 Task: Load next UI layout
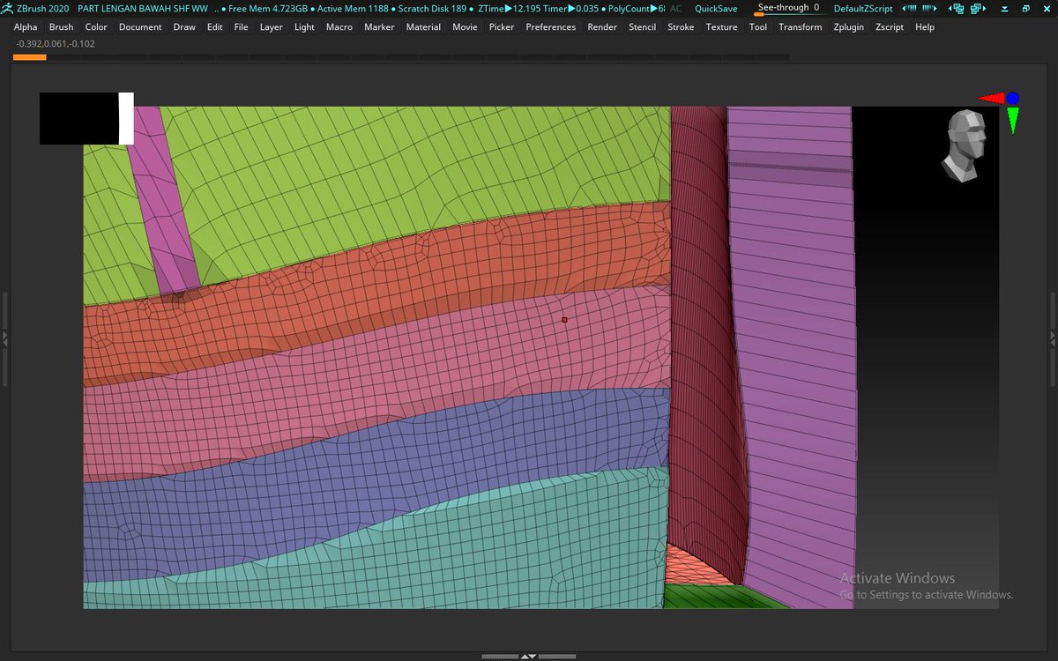click(978, 9)
